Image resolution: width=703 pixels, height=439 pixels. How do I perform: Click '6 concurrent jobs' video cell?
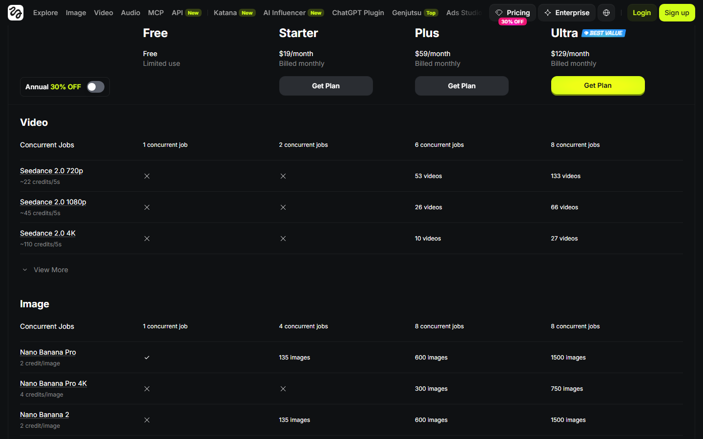[439, 145]
